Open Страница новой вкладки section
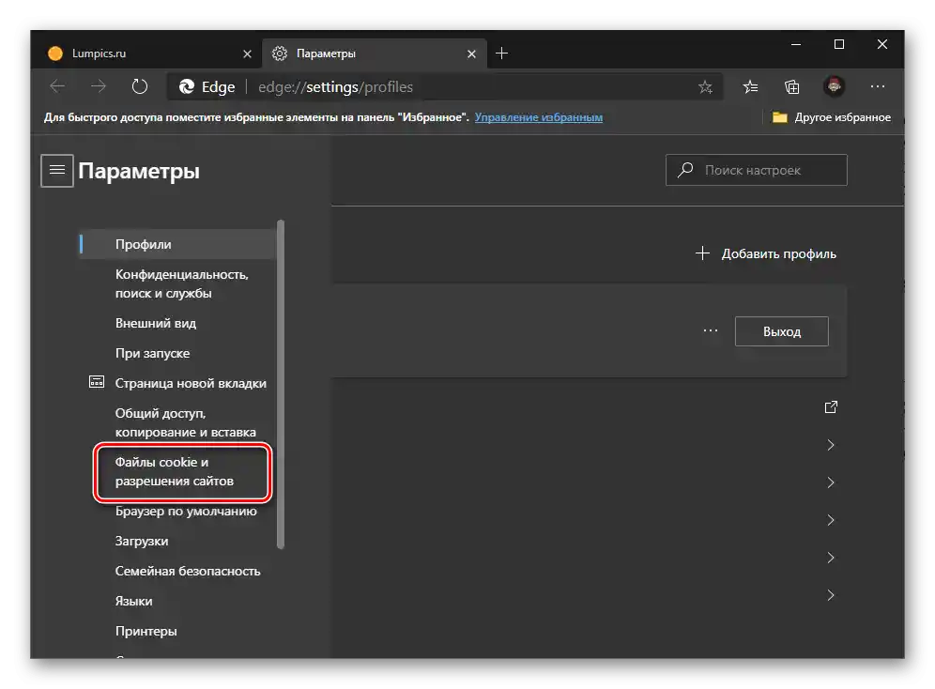Viewport: 935px width, 689px height. [x=191, y=383]
